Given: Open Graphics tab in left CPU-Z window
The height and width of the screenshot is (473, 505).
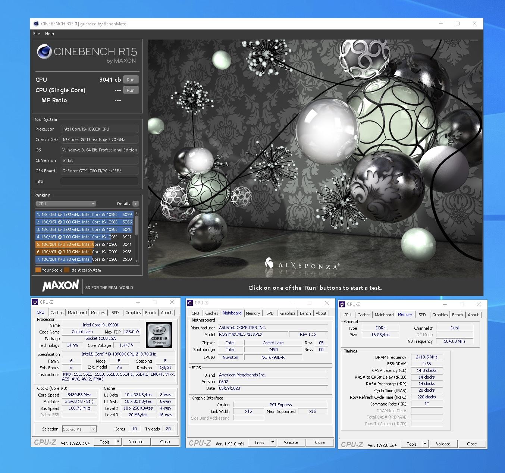Looking at the screenshot, I should (133, 313).
